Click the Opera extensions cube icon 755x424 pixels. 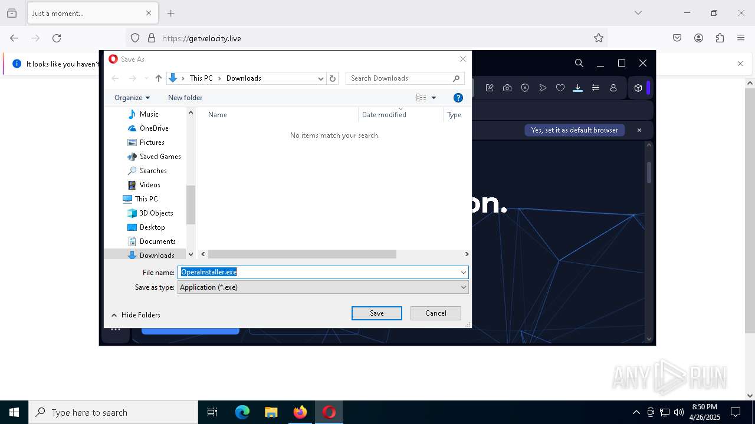click(638, 88)
